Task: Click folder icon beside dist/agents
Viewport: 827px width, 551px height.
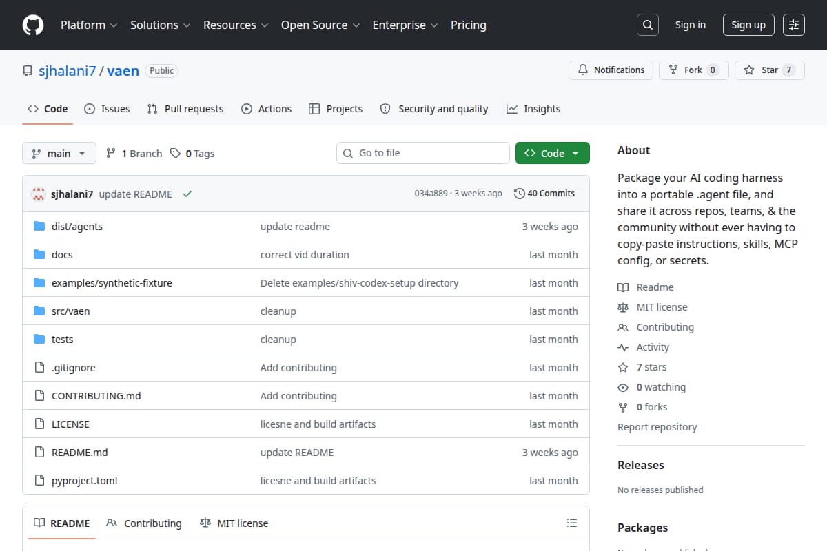Action: tap(39, 226)
